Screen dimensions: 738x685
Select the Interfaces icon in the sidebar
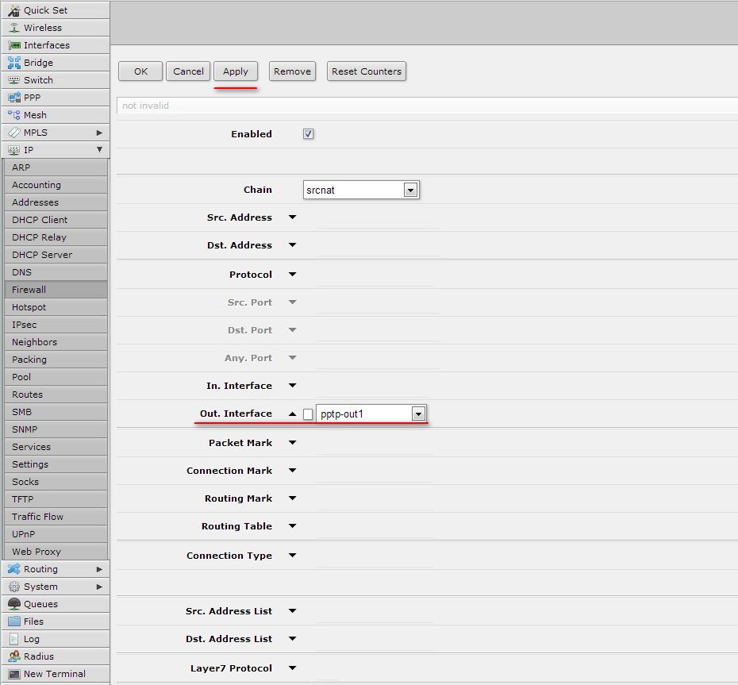click(14, 45)
